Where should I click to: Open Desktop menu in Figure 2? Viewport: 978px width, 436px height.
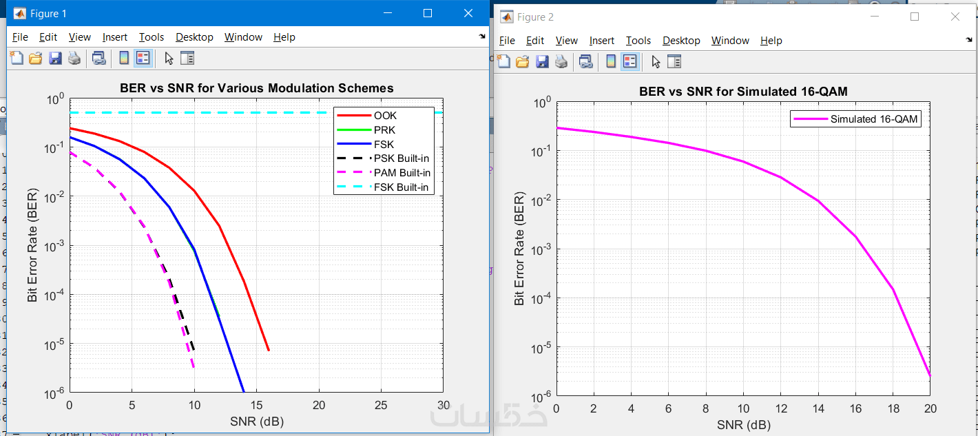pyautogui.click(x=681, y=41)
